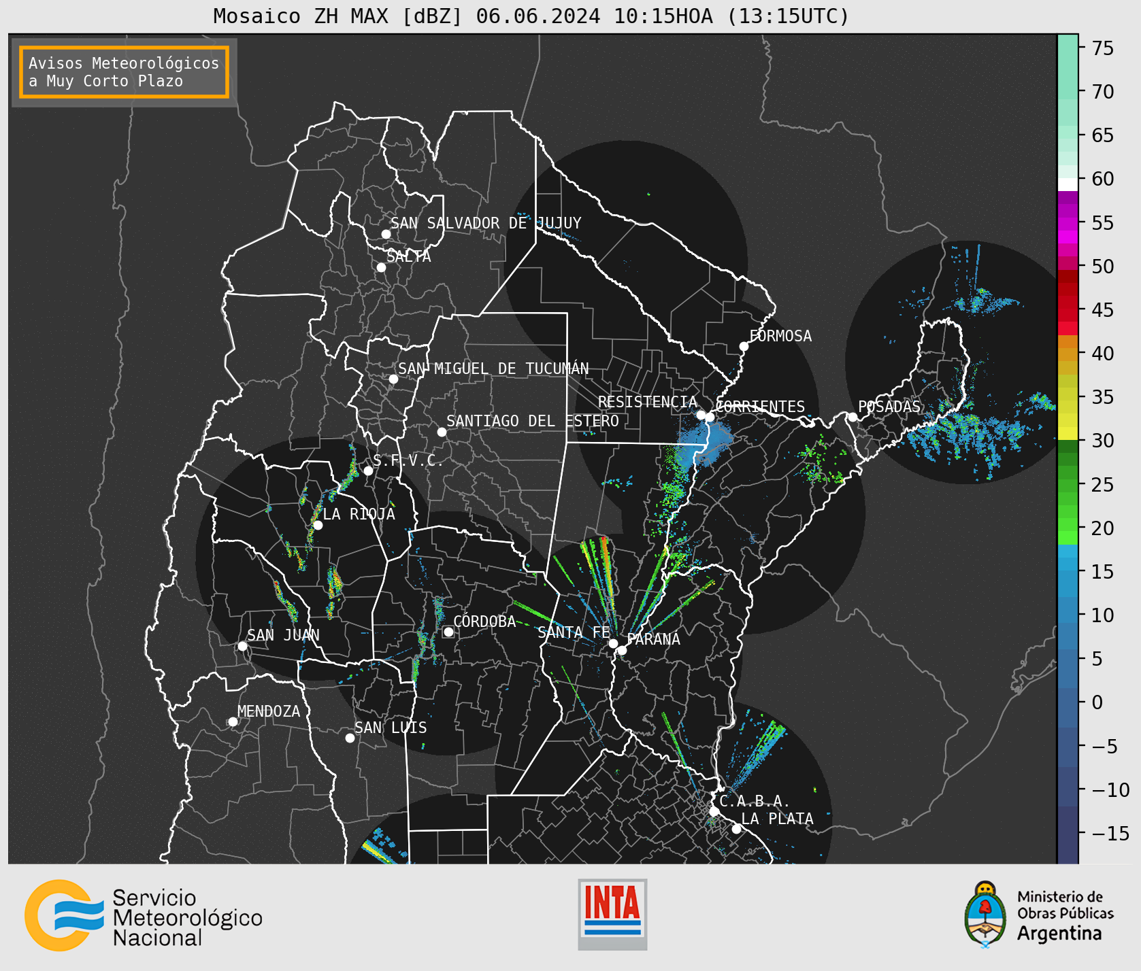Click the Corrientes city dot
The height and width of the screenshot is (971, 1141).
pyautogui.click(x=710, y=417)
